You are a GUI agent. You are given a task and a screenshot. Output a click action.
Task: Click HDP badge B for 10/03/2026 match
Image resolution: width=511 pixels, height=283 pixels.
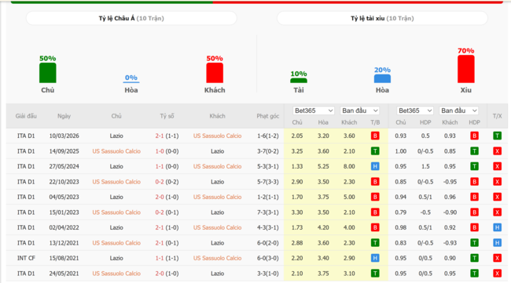click(x=475, y=136)
